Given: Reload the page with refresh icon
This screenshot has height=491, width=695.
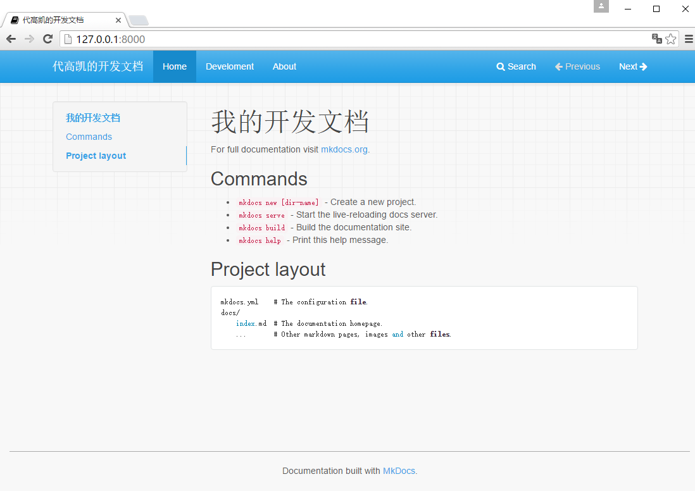Looking at the screenshot, I should [47, 39].
